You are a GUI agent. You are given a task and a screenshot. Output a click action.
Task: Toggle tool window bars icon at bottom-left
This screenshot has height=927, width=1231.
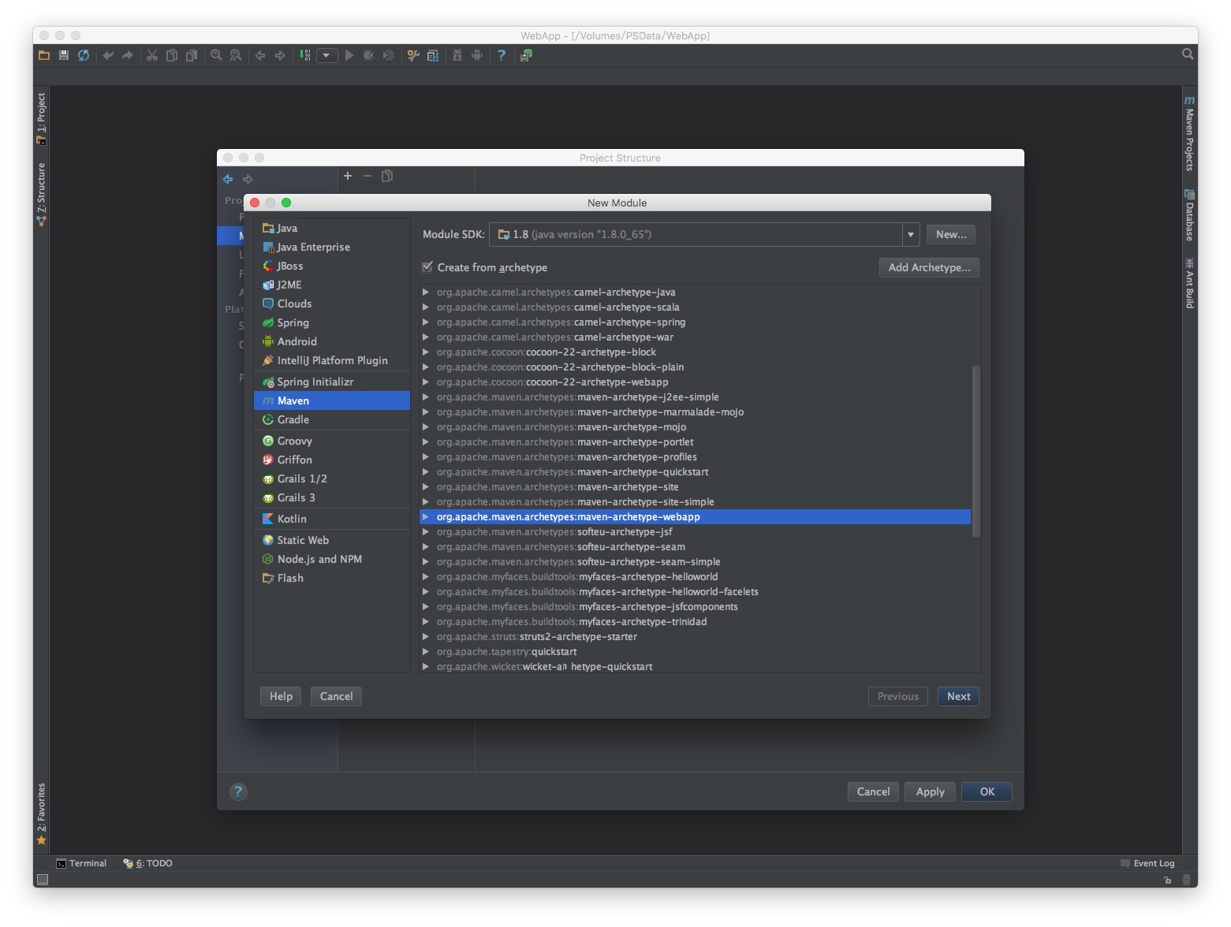click(43, 880)
